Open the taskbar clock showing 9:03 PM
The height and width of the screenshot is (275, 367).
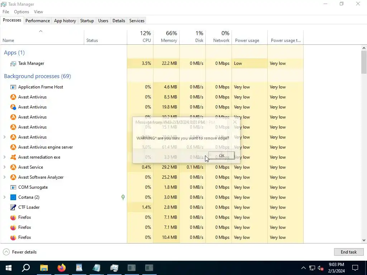[336, 268]
